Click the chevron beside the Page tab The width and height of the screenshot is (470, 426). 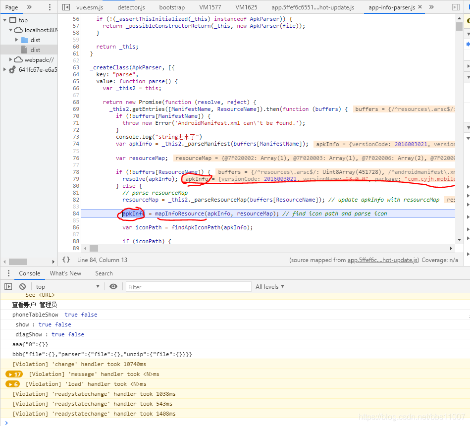click(28, 7)
